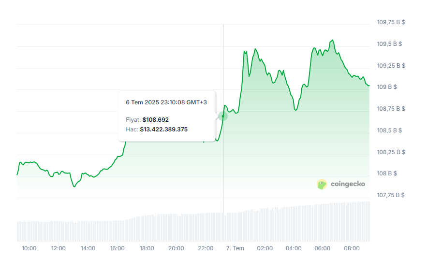Screen dimensions: 427x258
Task: Click the 'Fiyat:' label in the tooltip
Action: tap(133, 120)
